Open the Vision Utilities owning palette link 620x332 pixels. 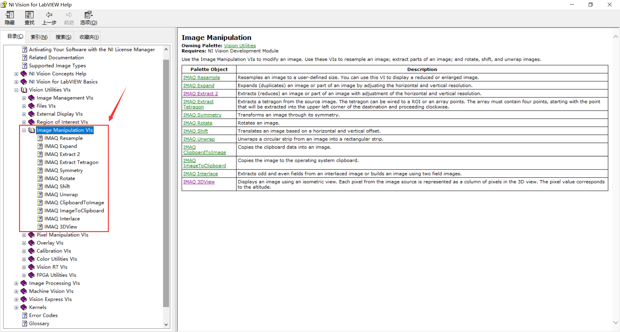pyautogui.click(x=240, y=45)
